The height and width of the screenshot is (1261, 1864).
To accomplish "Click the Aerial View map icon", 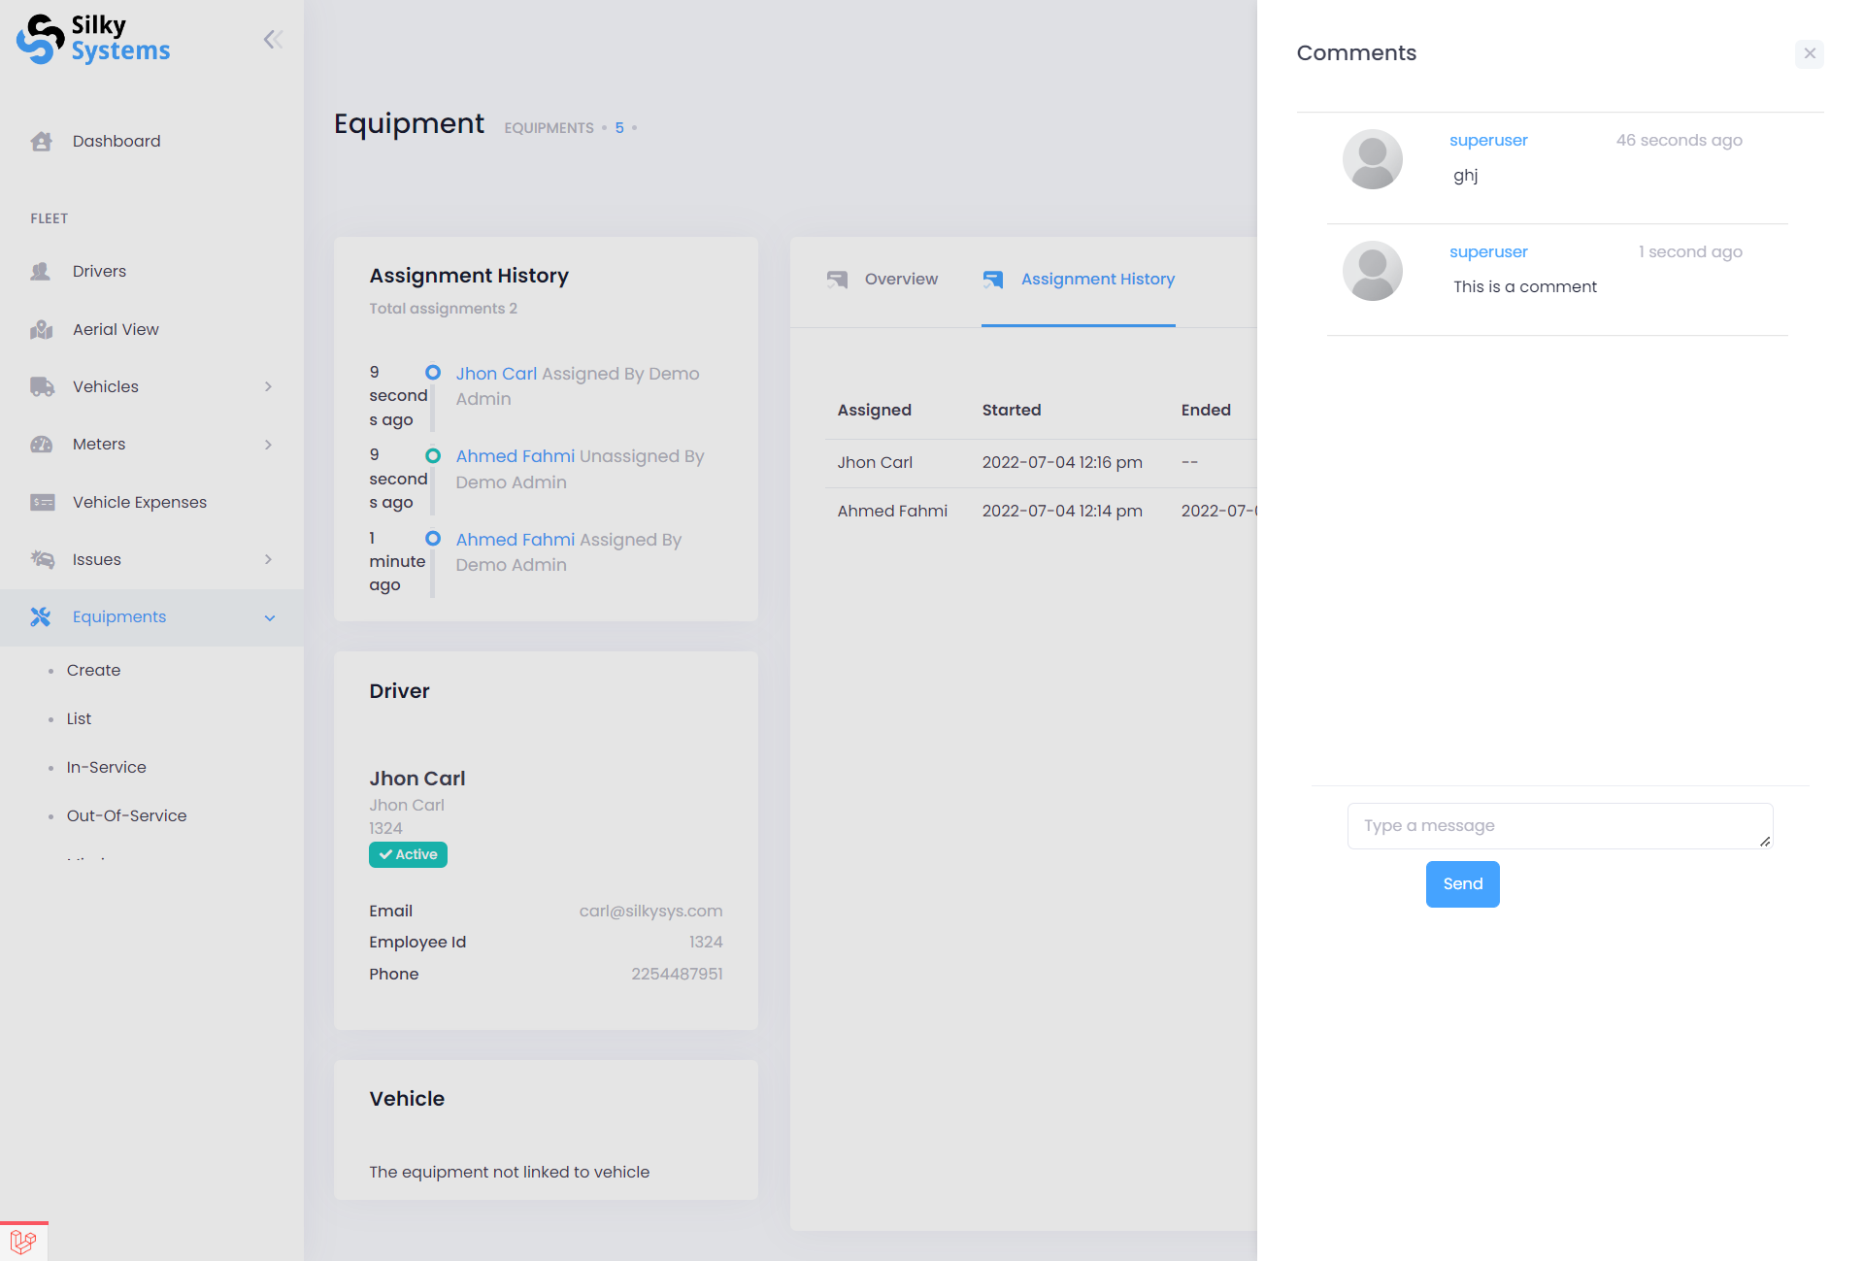I will point(41,330).
